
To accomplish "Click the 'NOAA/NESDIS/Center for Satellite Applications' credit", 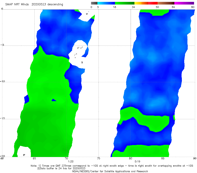I will [x=110, y=171].
